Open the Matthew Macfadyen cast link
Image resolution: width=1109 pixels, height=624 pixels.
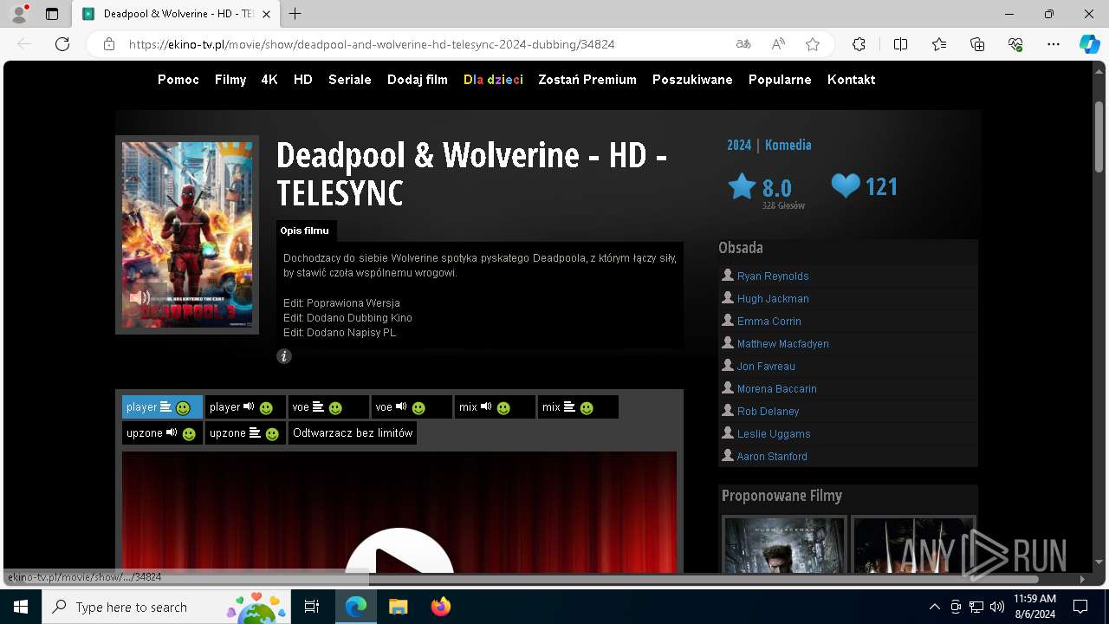(x=783, y=344)
